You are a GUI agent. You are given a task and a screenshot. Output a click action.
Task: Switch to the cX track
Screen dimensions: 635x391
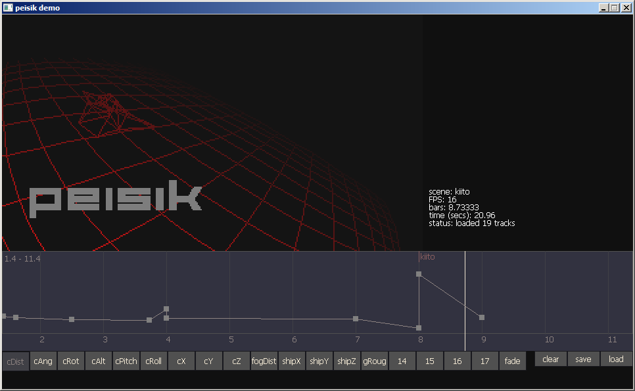point(181,361)
